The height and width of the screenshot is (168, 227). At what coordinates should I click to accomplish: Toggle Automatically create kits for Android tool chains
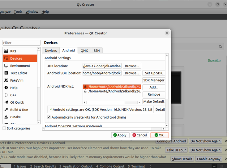click(x=49, y=117)
